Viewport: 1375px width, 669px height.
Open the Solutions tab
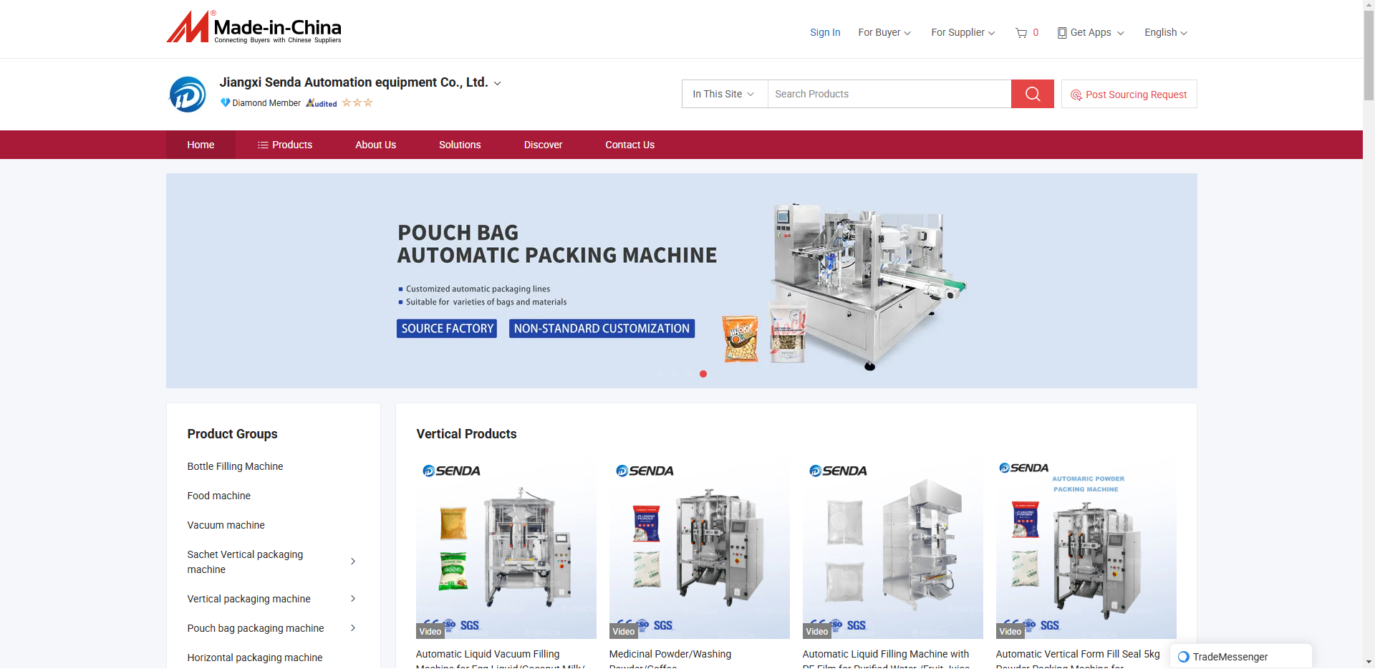(460, 145)
